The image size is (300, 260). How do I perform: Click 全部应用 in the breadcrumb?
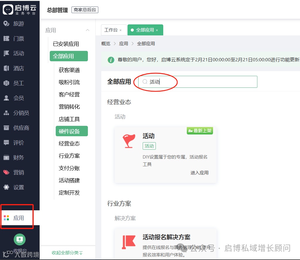146,44
